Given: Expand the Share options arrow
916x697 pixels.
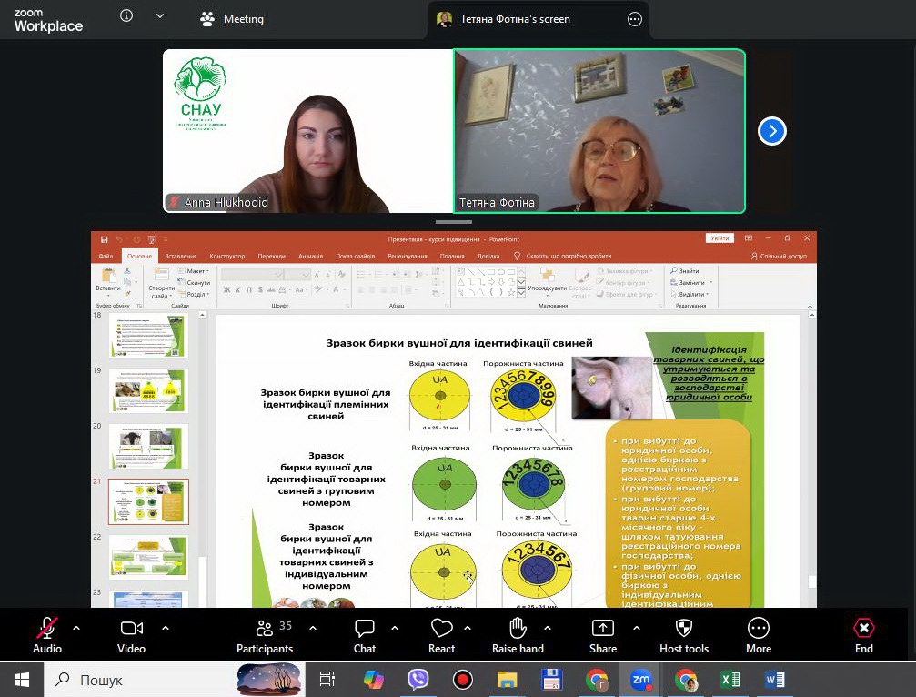Looking at the screenshot, I should tap(637, 628).
